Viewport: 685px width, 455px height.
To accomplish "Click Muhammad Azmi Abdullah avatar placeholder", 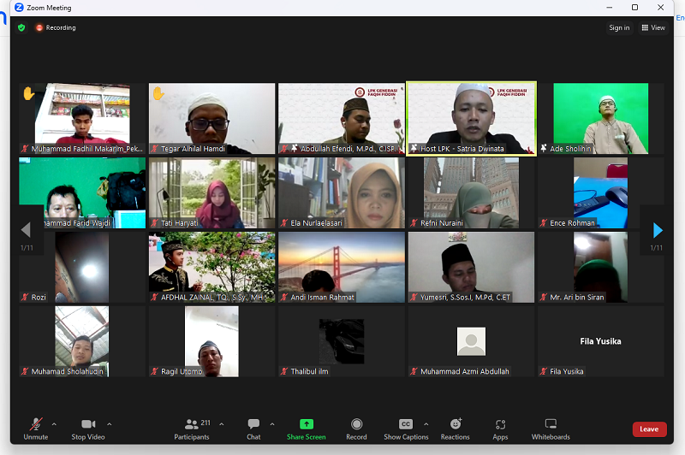I will point(471,341).
